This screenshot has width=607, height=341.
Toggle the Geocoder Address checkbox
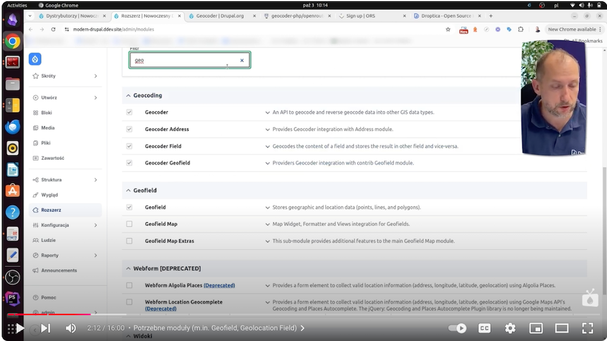[x=129, y=129]
